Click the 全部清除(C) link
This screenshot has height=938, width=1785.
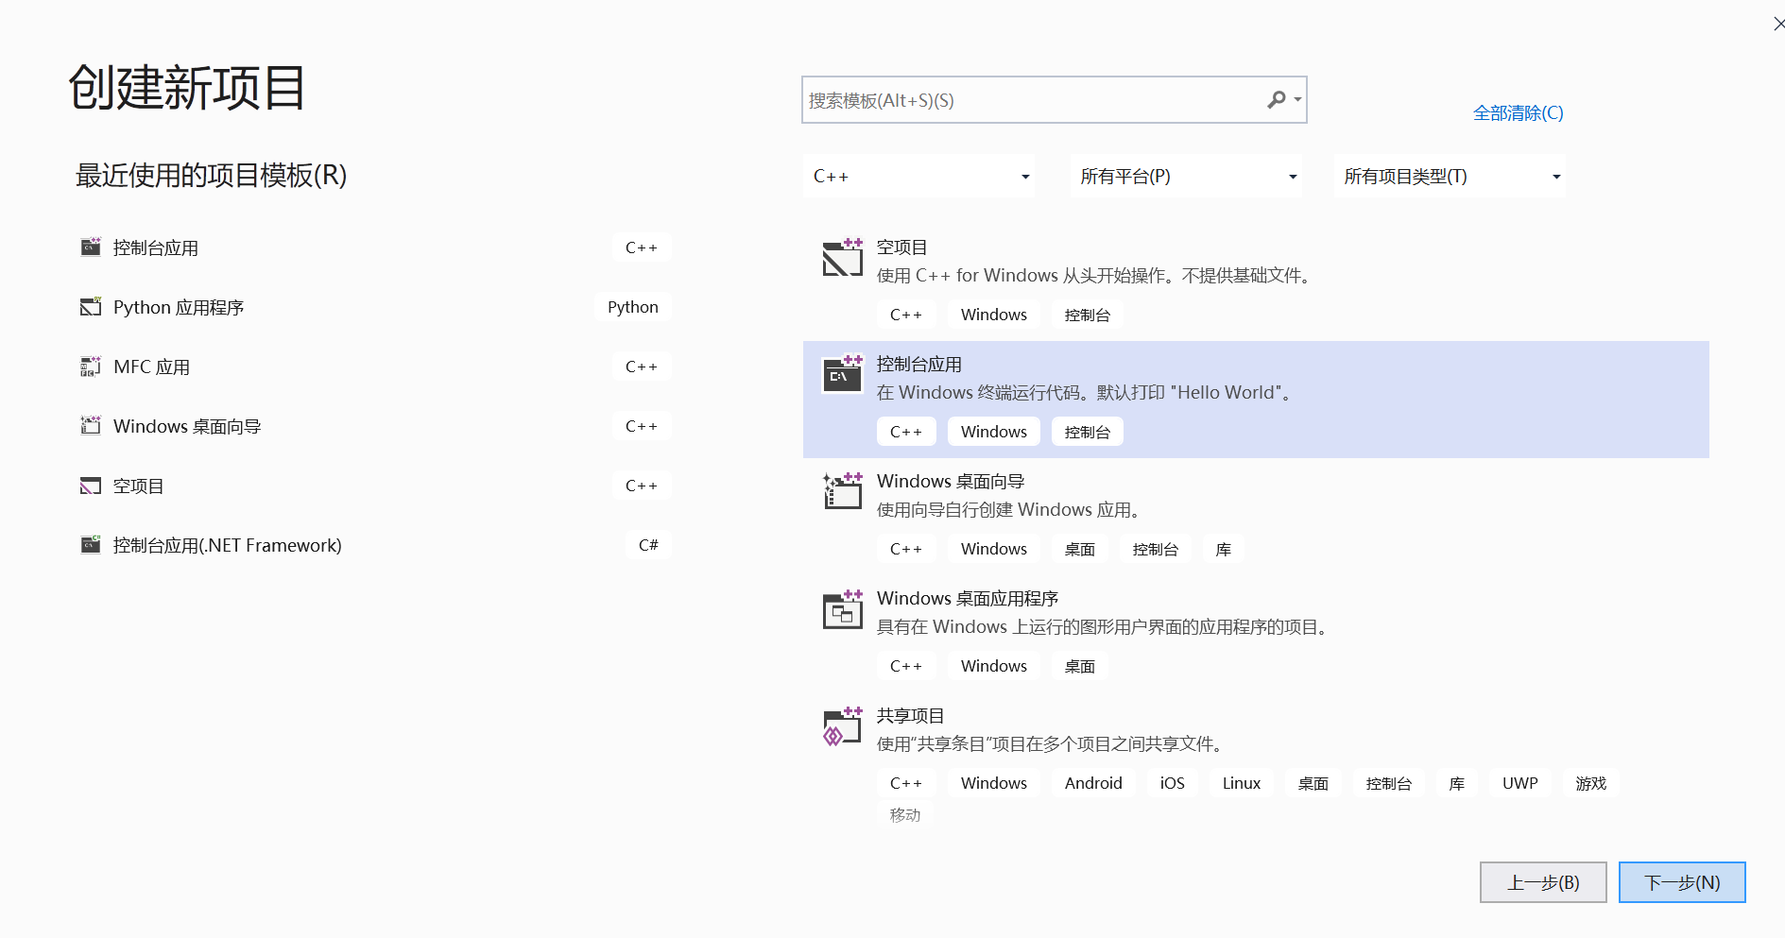pos(1518,112)
